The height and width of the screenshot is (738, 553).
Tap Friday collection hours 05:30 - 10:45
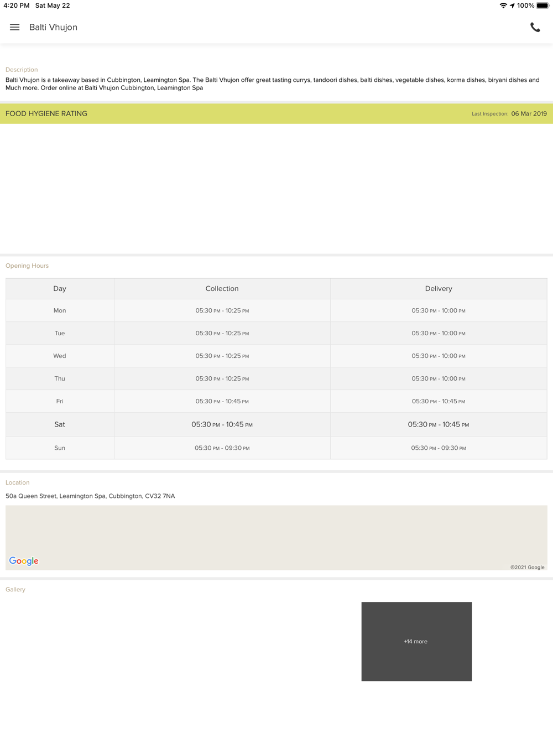click(222, 402)
